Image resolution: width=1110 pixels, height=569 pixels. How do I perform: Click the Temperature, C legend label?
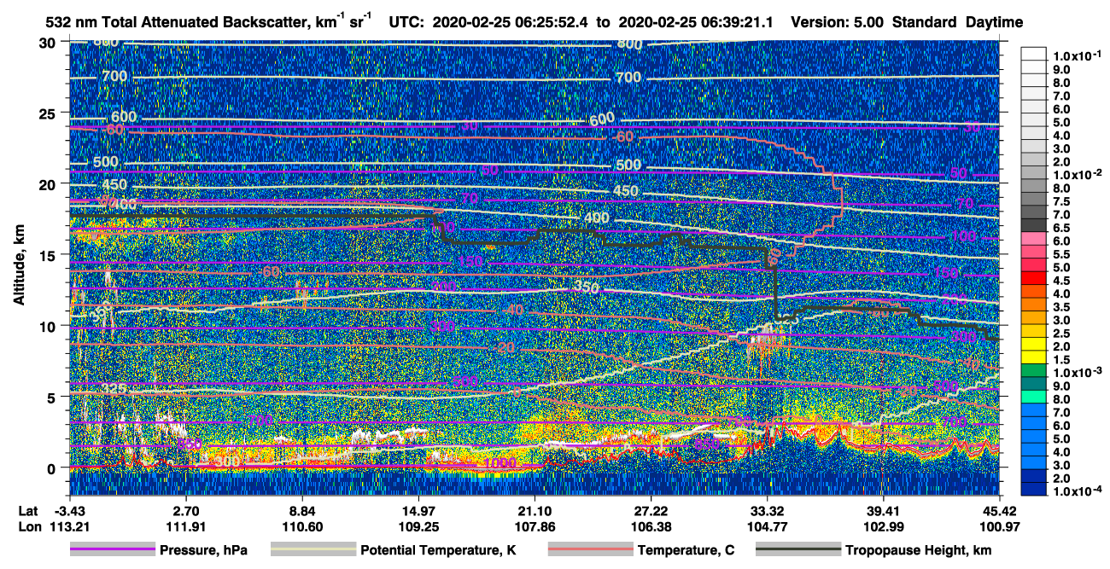(x=686, y=550)
